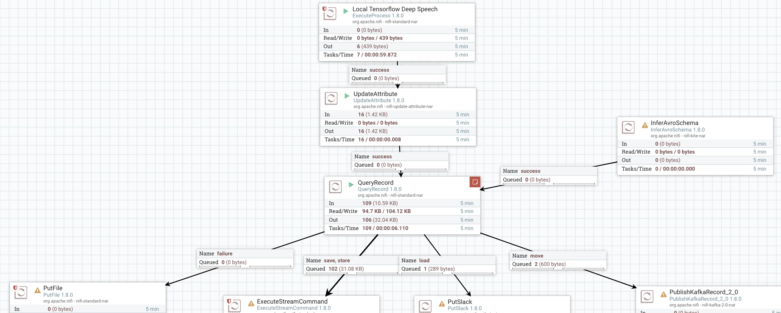Select the success connection below Local Tensorflow Deep Speech
The image size is (781, 313).
[397, 74]
